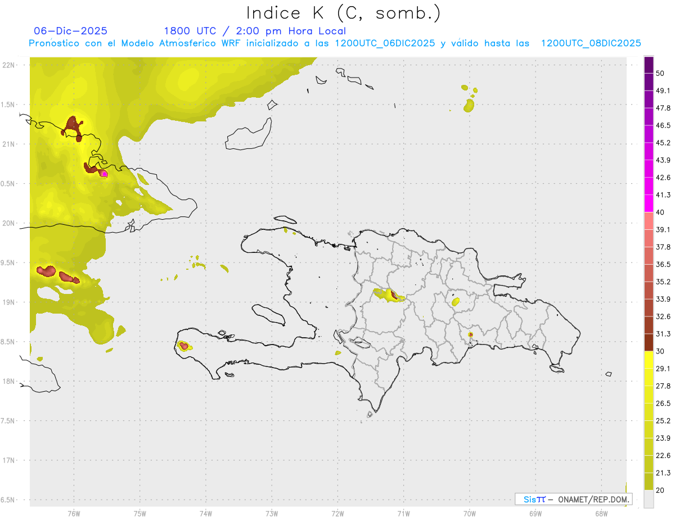Click the '21.3' value on the color scale
The width and height of the screenshot is (675, 521).
click(663, 473)
